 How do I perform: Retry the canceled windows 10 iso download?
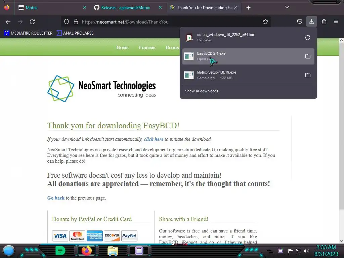tap(308, 38)
